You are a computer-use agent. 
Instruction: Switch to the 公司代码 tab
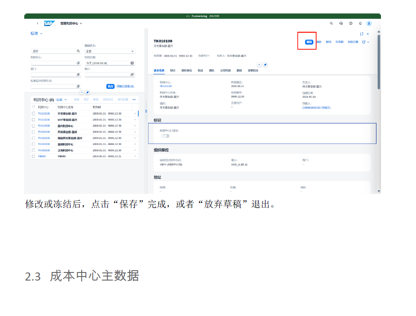226,70
